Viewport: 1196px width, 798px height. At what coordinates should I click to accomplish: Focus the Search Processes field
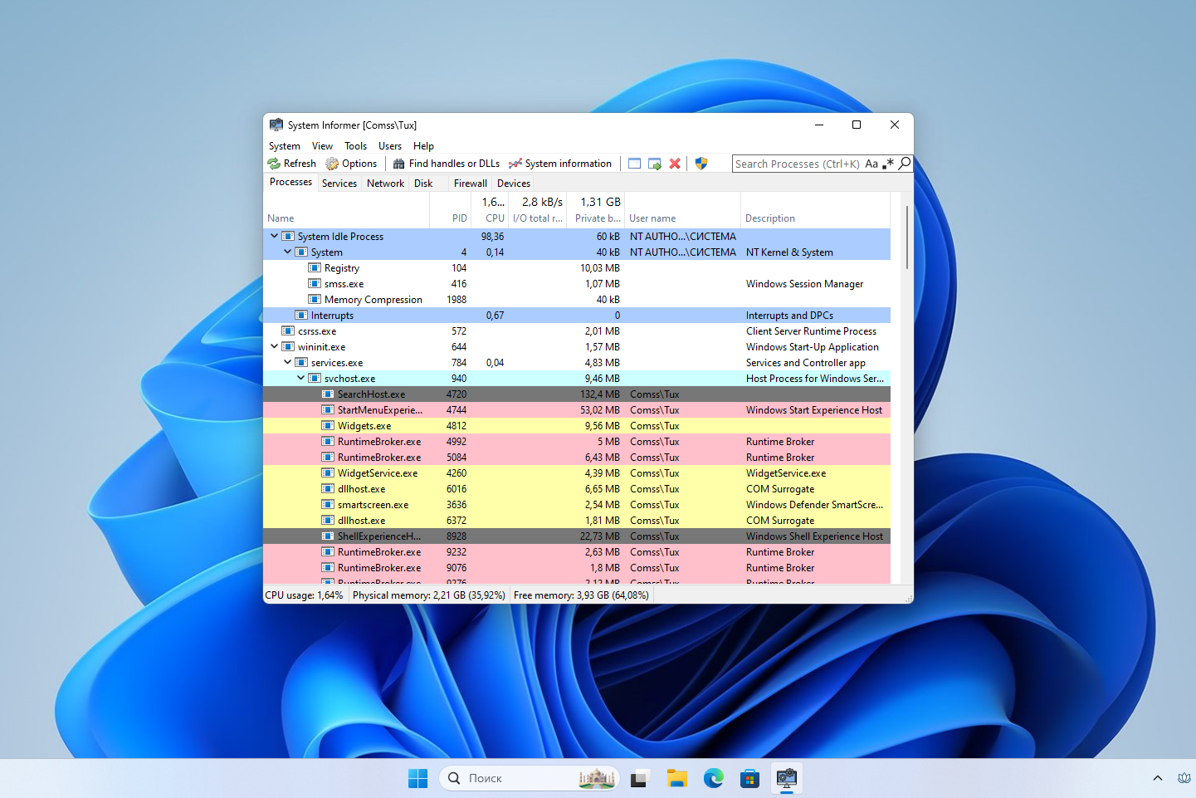click(x=798, y=164)
